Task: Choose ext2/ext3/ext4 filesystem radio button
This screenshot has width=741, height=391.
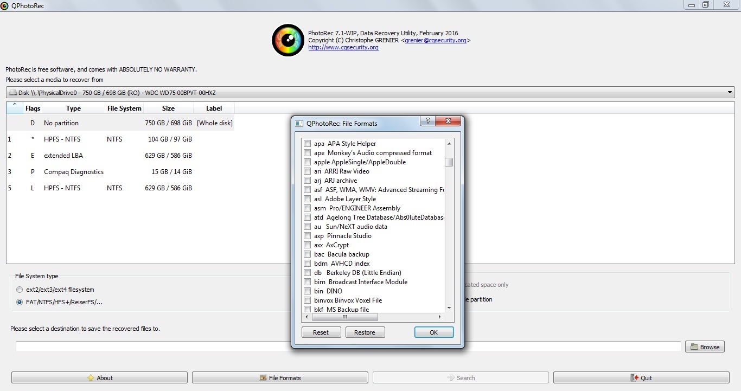Action: click(20, 290)
